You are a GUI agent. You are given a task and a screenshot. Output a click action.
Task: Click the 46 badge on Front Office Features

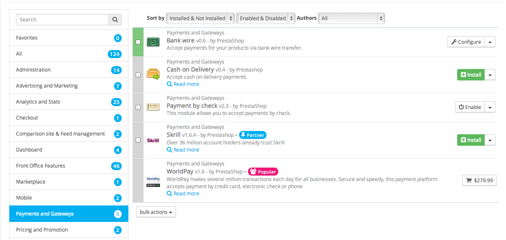coord(116,166)
